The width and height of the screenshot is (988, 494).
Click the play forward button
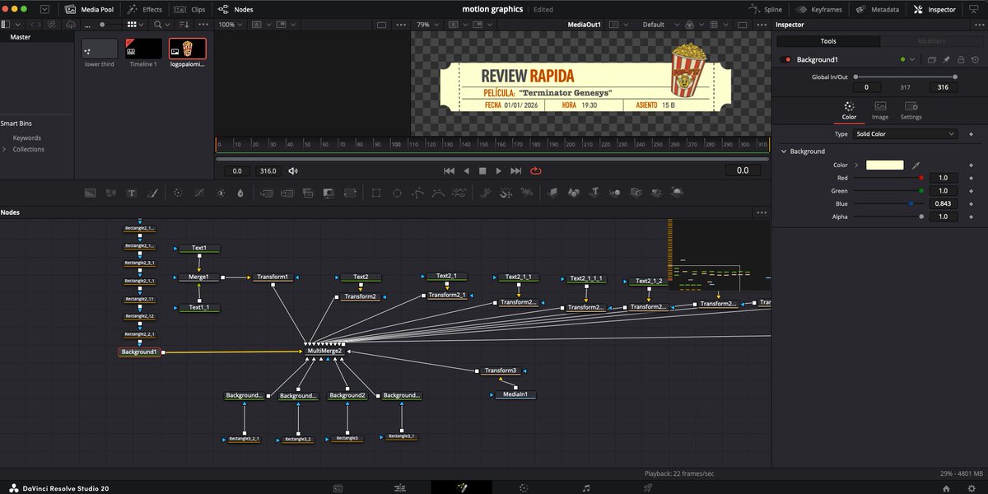(x=498, y=170)
